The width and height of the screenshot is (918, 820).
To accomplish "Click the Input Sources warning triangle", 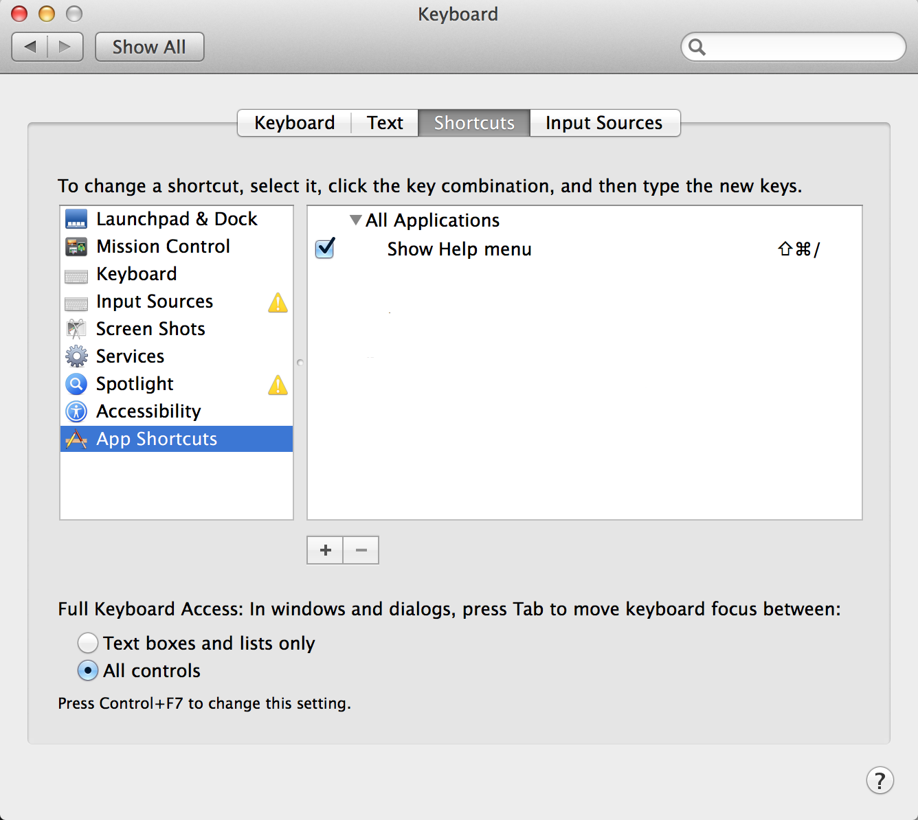I will pos(278,302).
